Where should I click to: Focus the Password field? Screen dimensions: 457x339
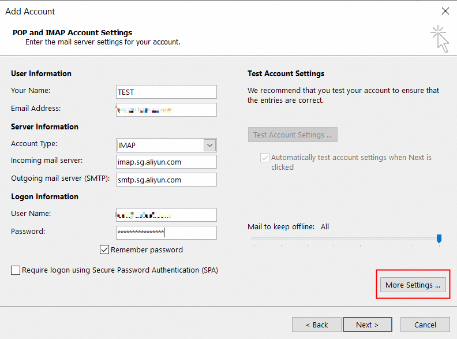click(x=166, y=233)
